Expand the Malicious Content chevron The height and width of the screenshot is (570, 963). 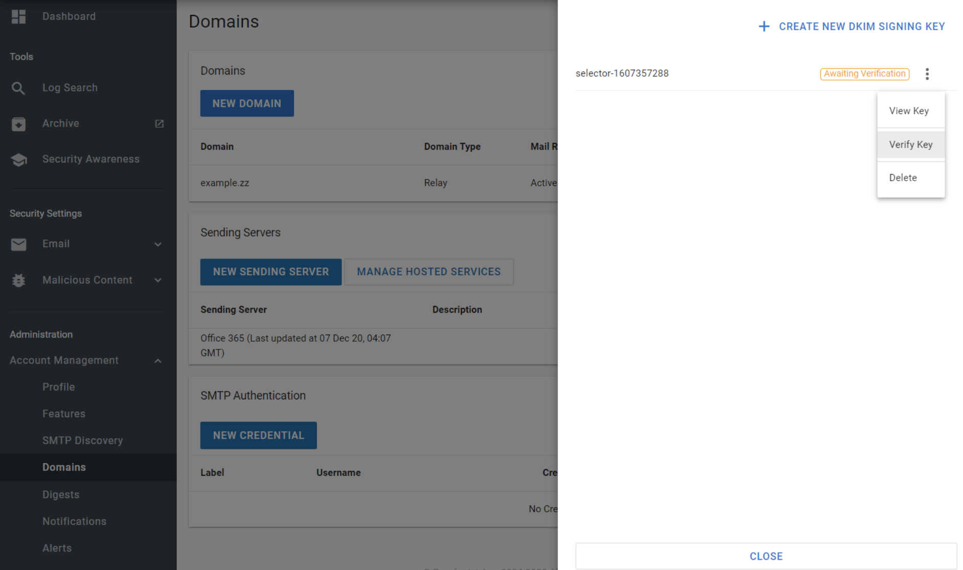(x=158, y=280)
